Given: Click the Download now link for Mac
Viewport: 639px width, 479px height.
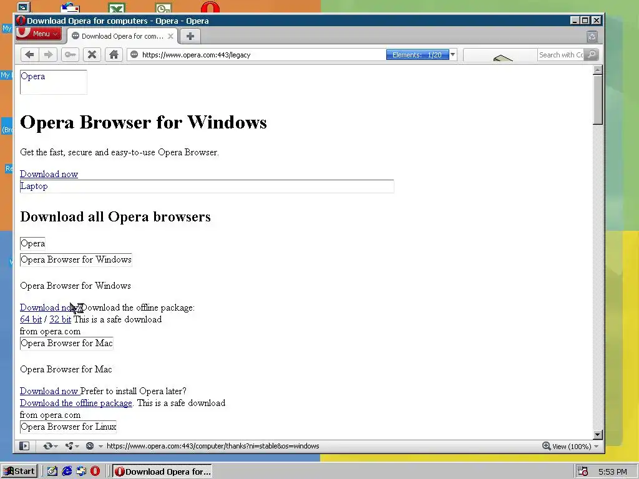Looking at the screenshot, I should coord(50,391).
